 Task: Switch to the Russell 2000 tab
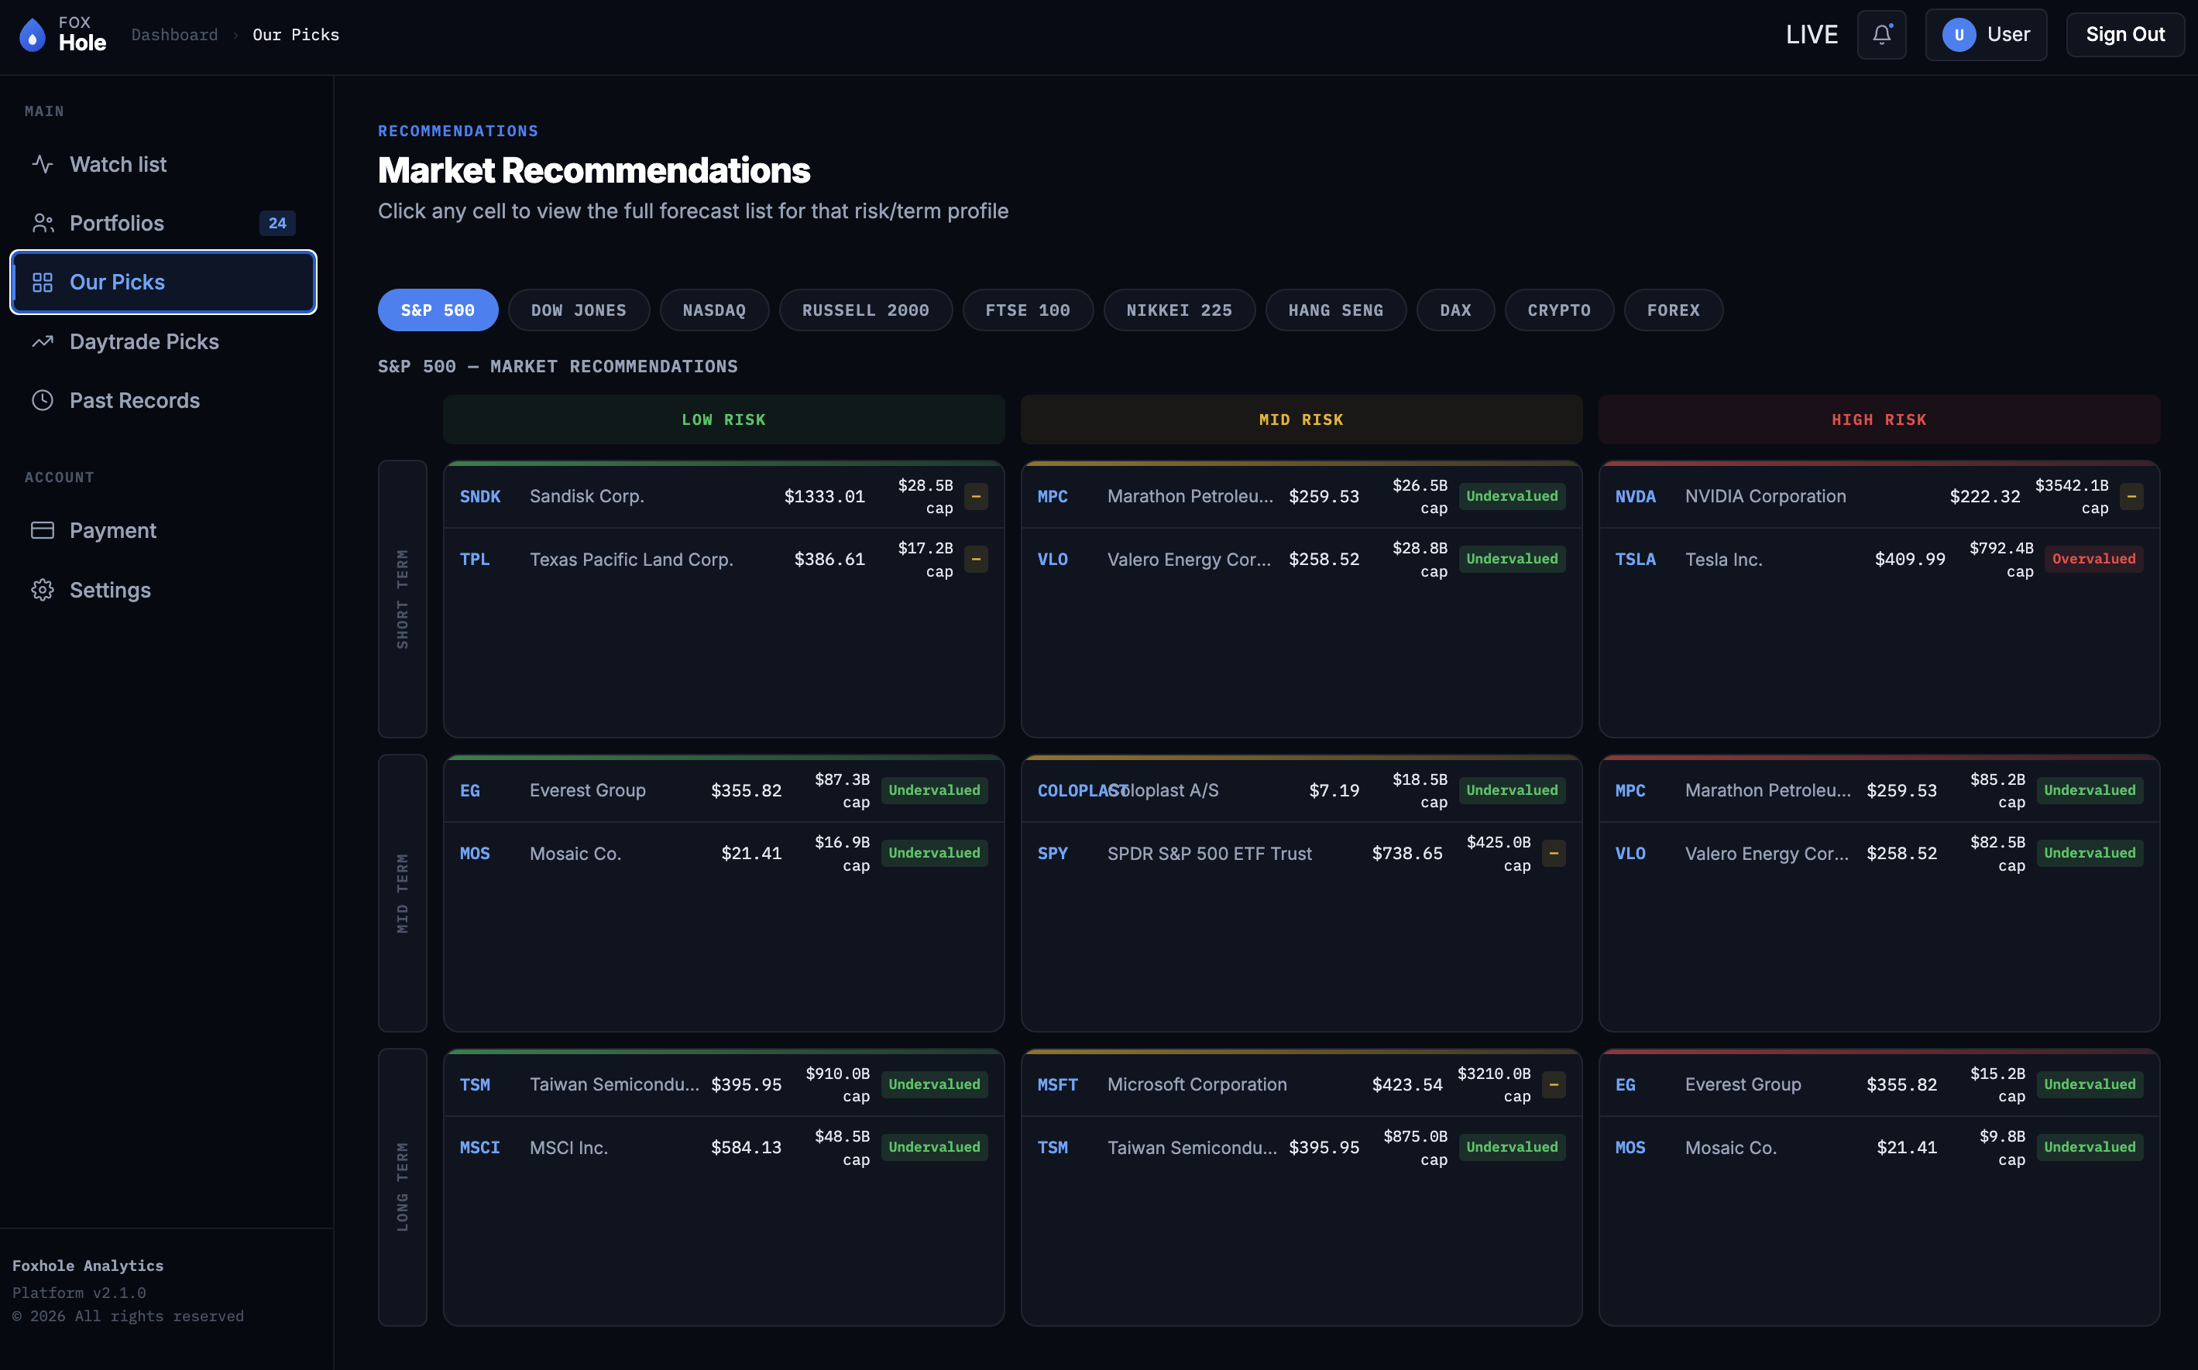click(x=866, y=310)
